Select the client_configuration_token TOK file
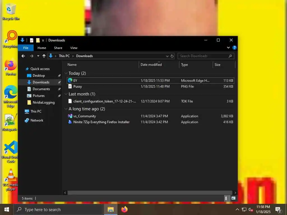 point(151,101)
